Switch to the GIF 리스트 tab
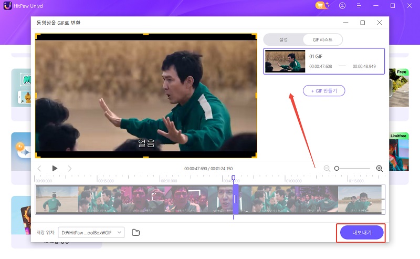The image size is (420, 259). point(322,40)
